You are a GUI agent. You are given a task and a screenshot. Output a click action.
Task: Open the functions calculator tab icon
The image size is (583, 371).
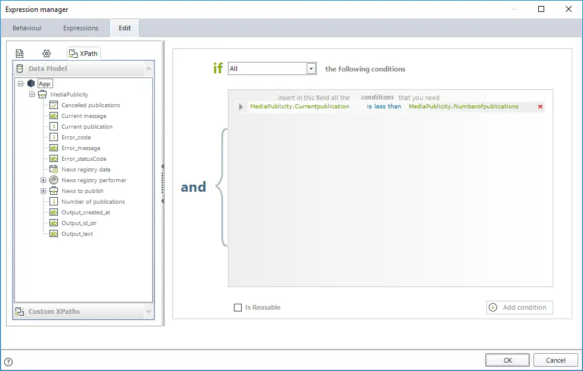point(20,54)
